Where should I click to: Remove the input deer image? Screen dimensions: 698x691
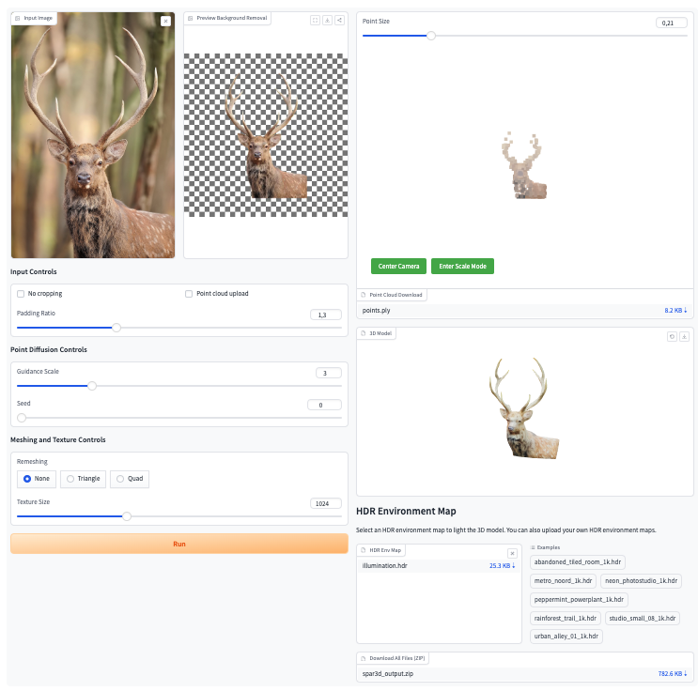click(x=166, y=21)
